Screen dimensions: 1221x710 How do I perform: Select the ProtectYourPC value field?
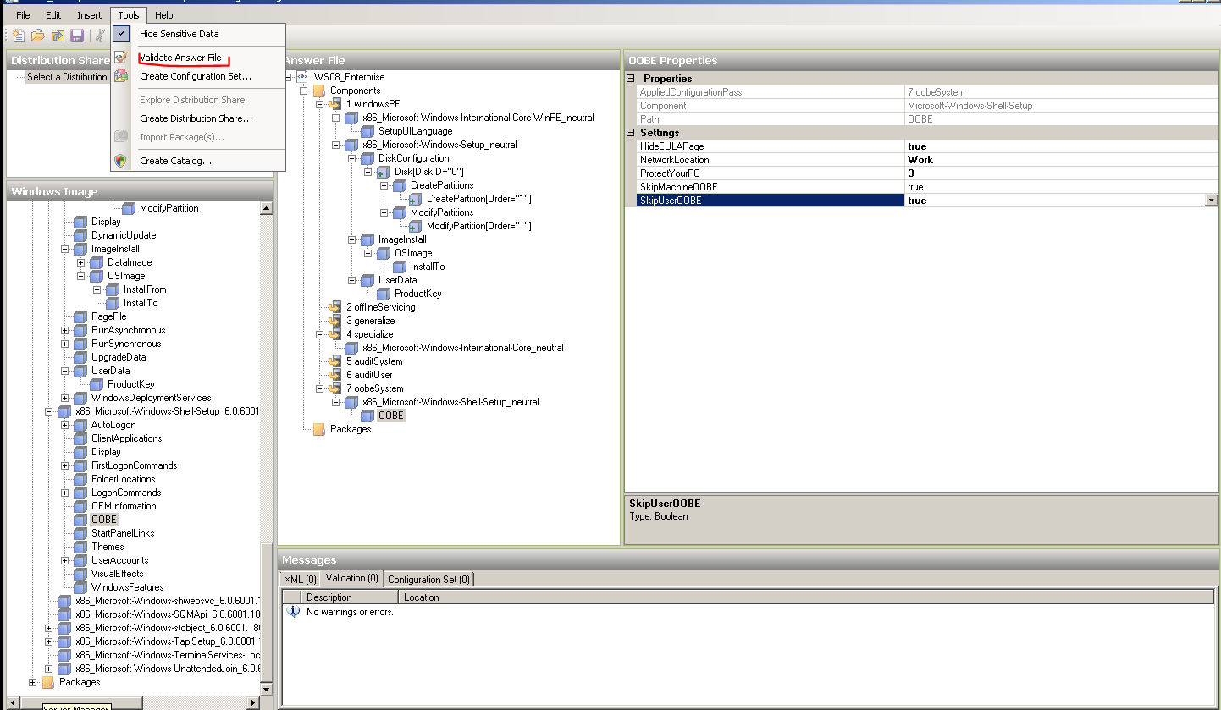(x=1061, y=173)
